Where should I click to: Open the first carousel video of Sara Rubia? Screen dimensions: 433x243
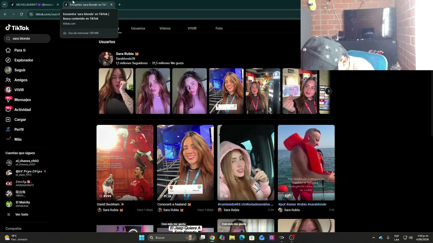point(116,91)
